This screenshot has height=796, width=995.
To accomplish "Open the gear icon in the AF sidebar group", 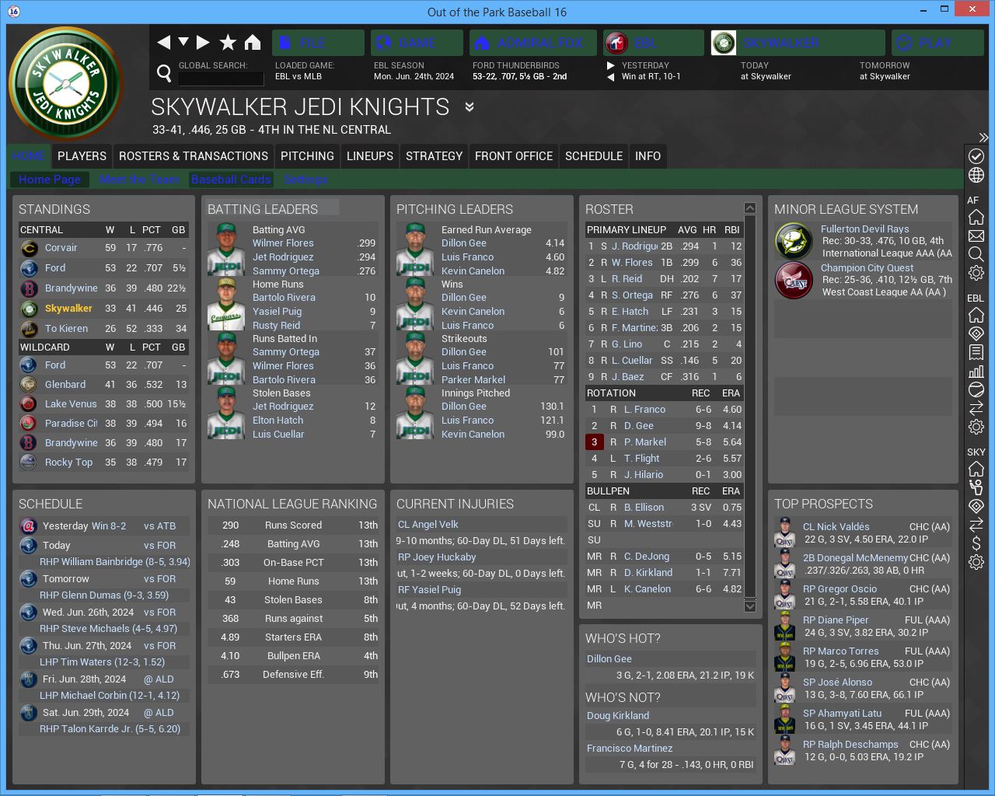I will tap(976, 273).
